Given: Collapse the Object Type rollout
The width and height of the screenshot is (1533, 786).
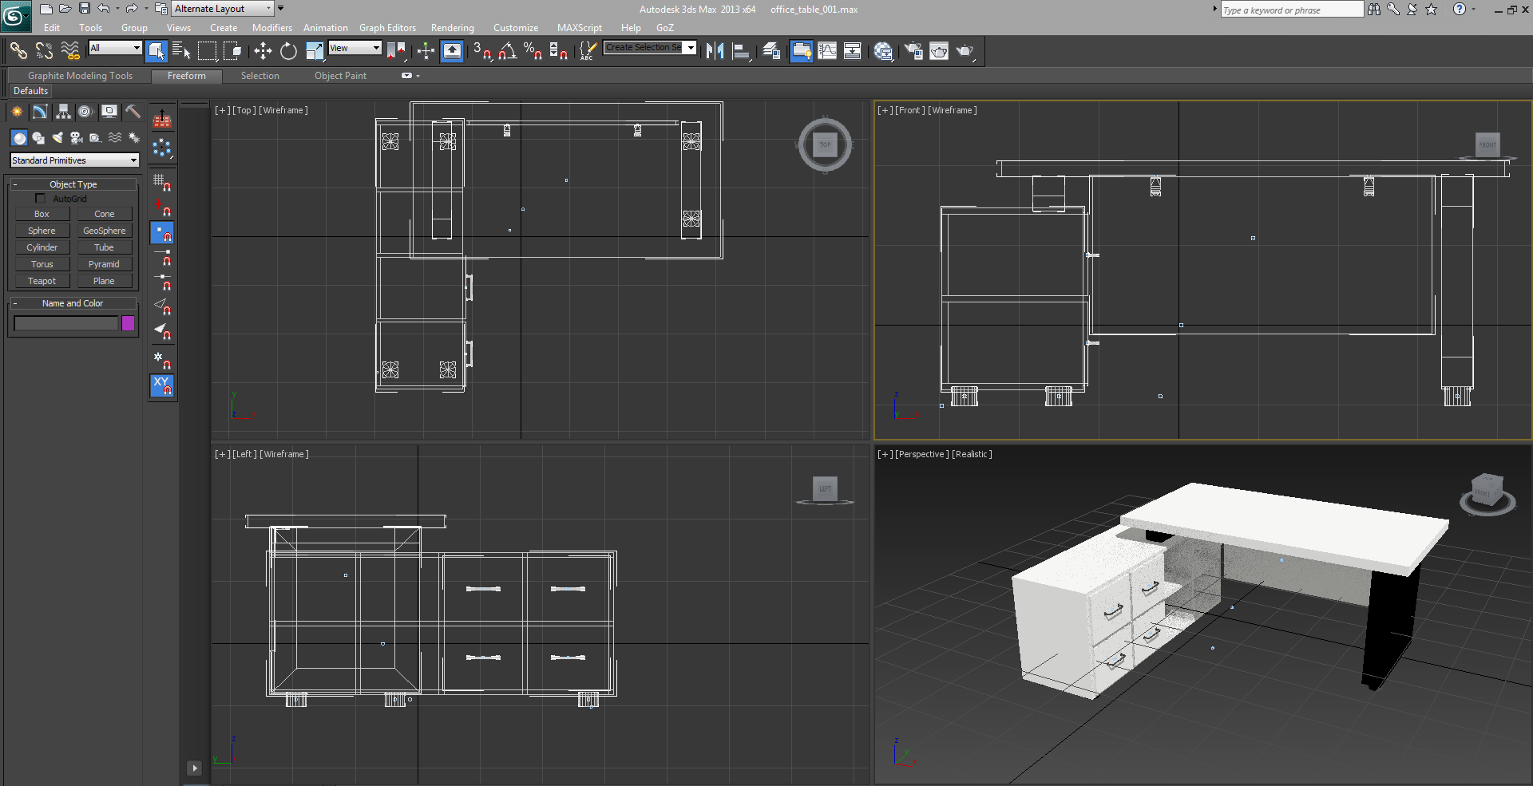Looking at the screenshot, I should tap(73, 184).
